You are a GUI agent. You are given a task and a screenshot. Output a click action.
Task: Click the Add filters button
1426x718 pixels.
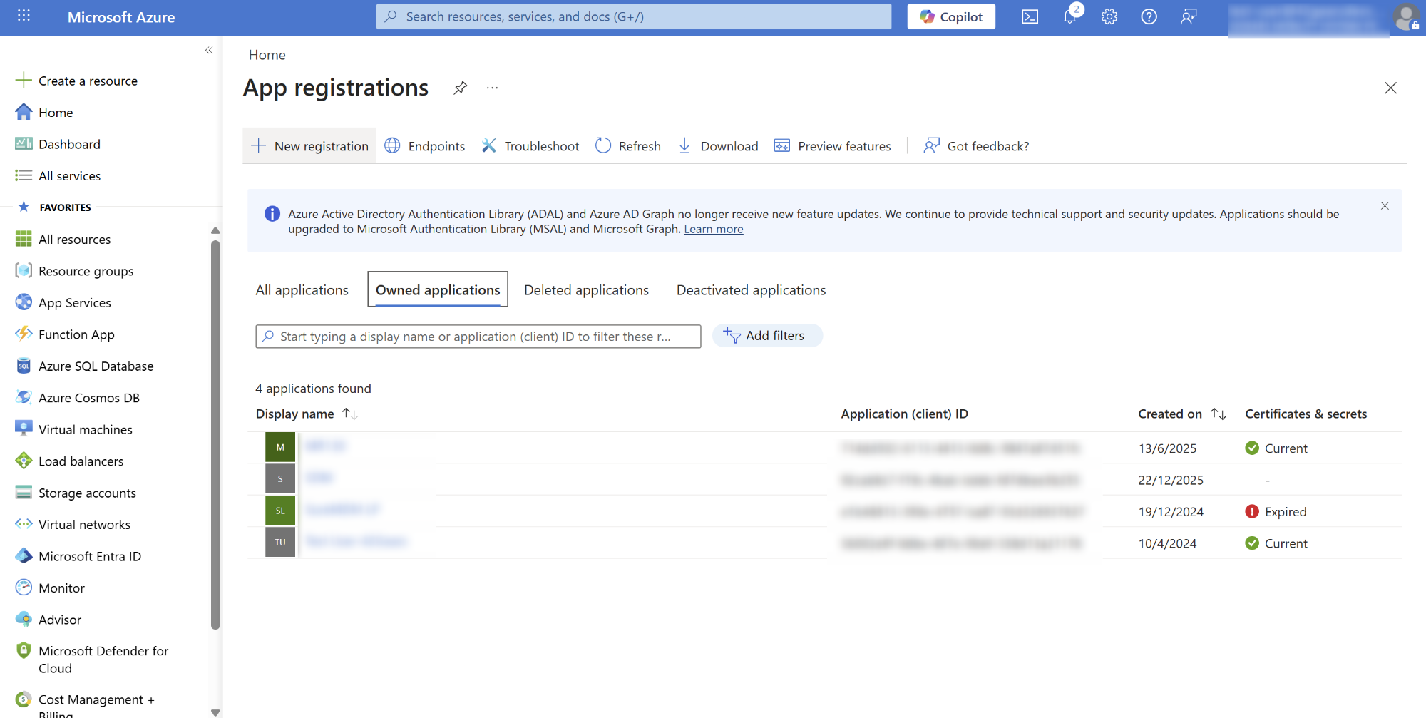click(767, 336)
